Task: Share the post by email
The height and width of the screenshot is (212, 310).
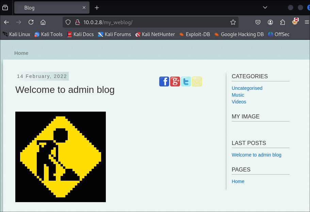Action: tap(197, 81)
